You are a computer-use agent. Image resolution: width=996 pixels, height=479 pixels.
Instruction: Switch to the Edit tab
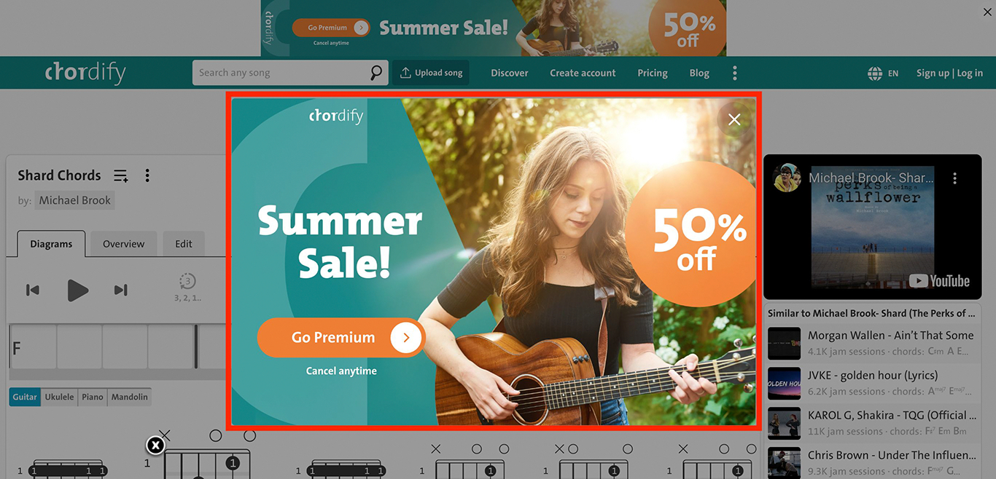(184, 244)
